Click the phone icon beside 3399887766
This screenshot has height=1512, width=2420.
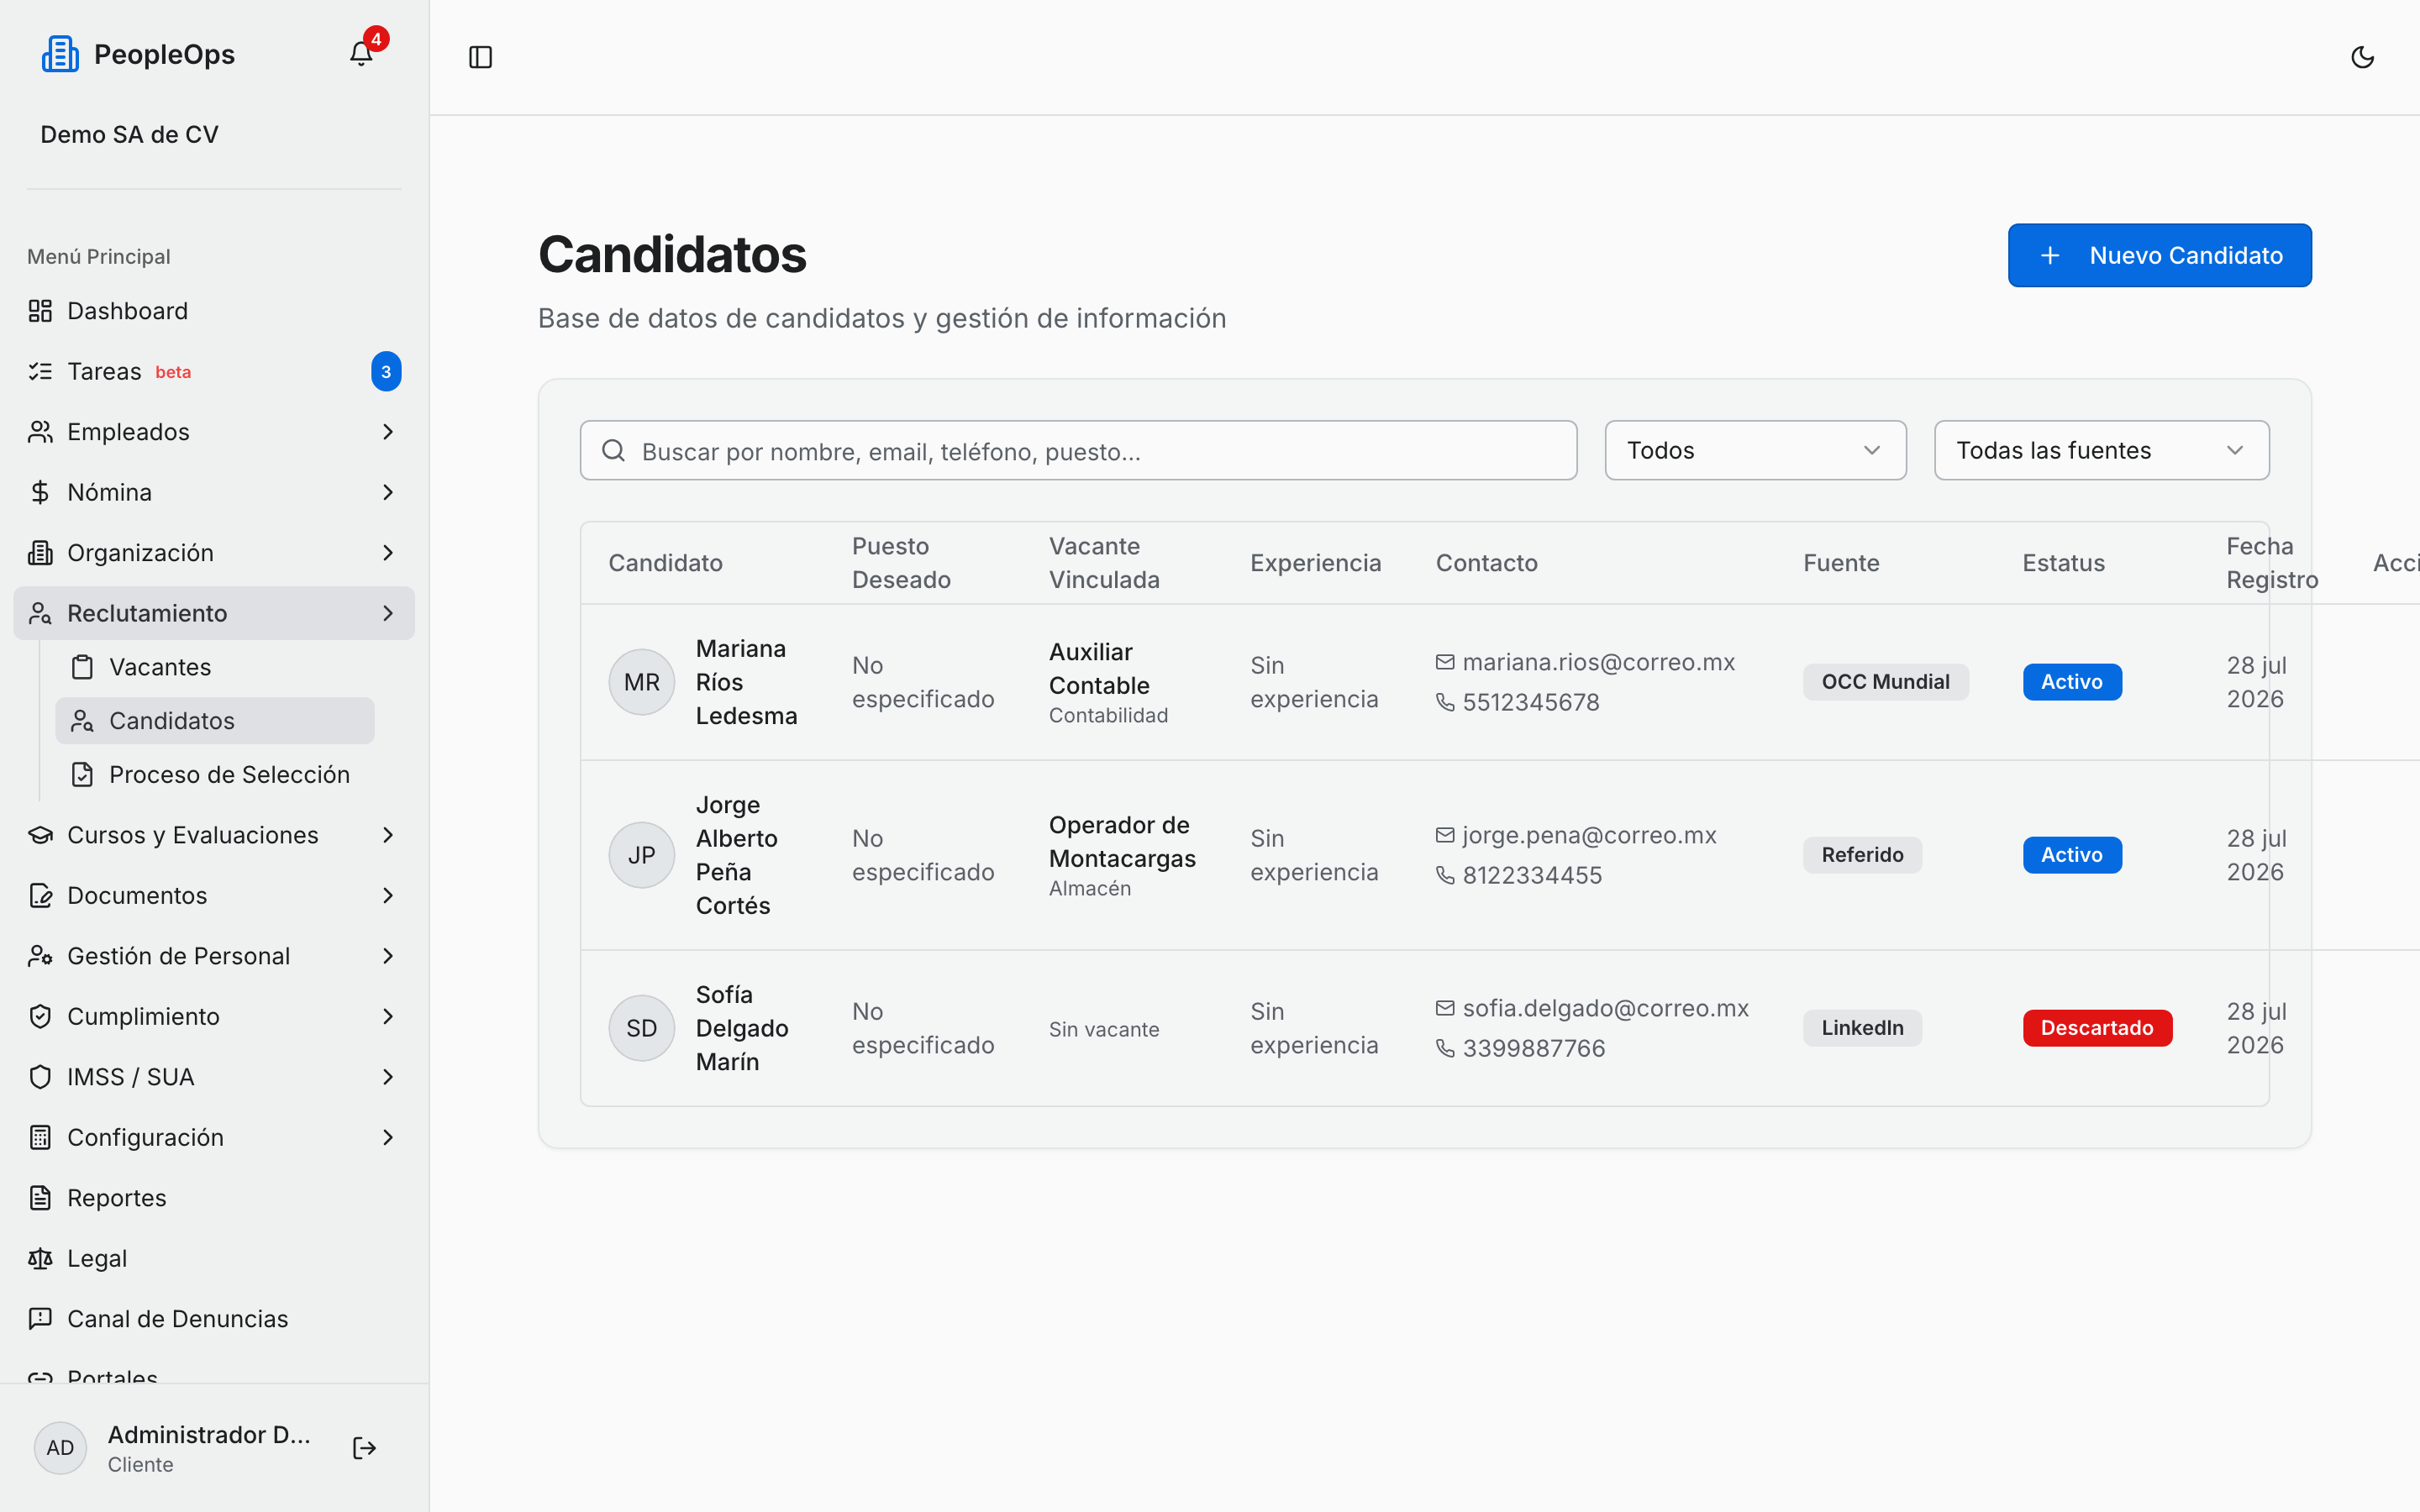(1445, 1049)
